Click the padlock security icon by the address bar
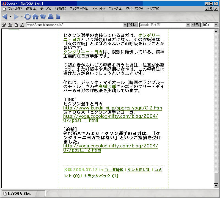The image size is (220, 198). [x=4, y=25]
